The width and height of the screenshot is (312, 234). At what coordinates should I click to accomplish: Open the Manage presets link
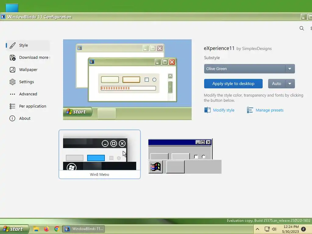[x=269, y=110]
